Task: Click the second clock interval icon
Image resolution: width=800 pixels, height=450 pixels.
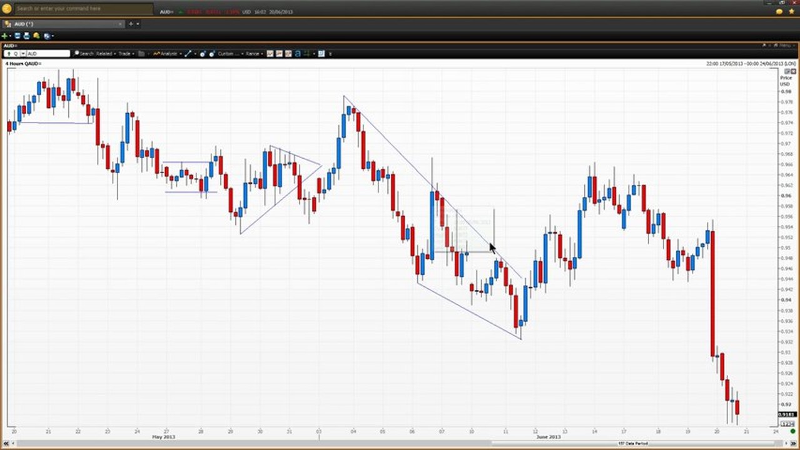Action: click(x=212, y=54)
